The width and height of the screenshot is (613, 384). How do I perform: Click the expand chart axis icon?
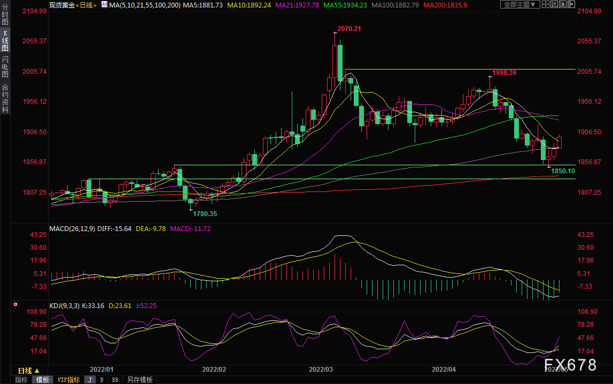coord(563,4)
